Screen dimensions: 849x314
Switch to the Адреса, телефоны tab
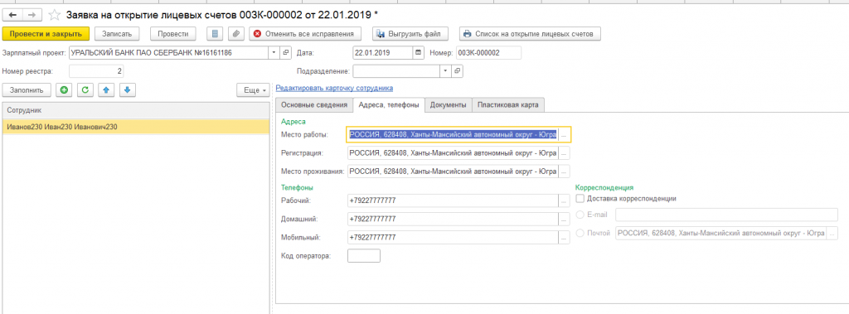pos(388,105)
